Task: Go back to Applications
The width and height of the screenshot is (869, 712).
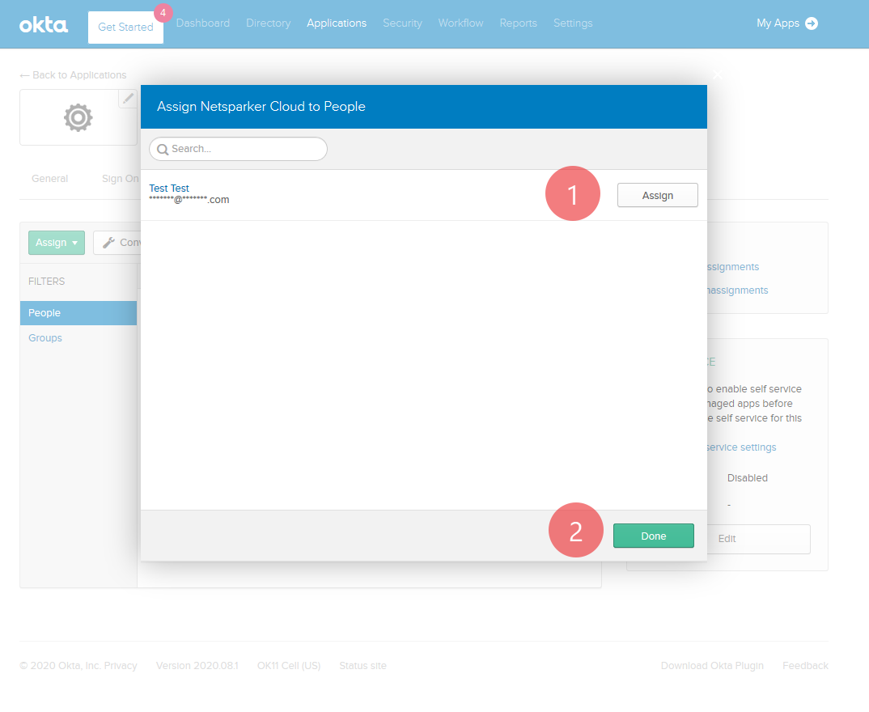Action: pyautogui.click(x=73, y=75)
